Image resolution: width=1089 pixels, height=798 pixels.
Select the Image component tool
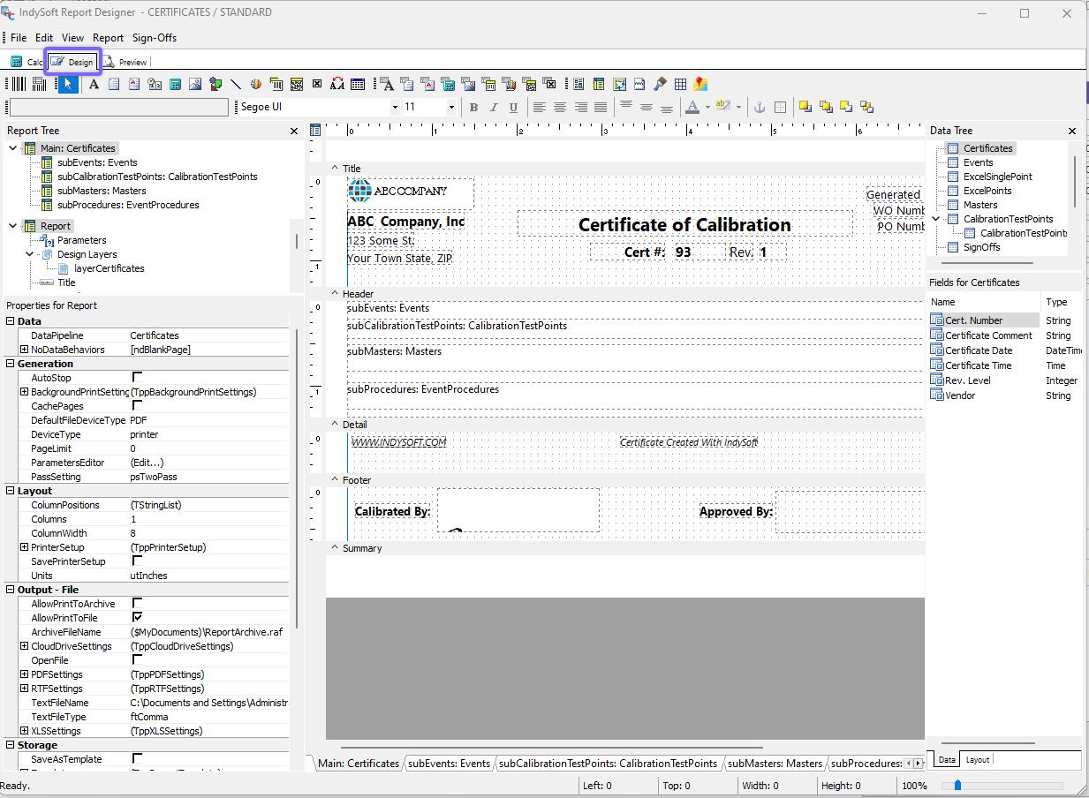pyautogui.click(x=195, y=84)
